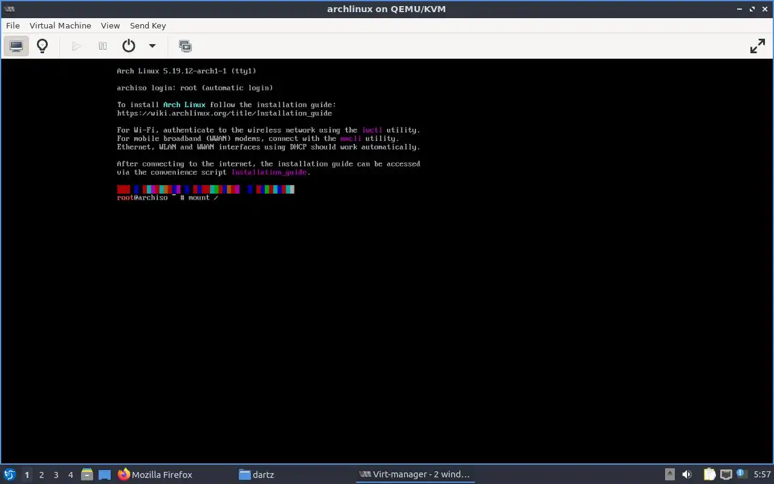
Task: Switch to the dartz folder window
Action: 294,475
